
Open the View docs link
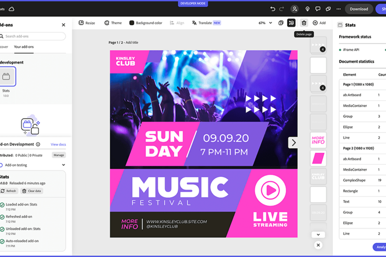58,145
